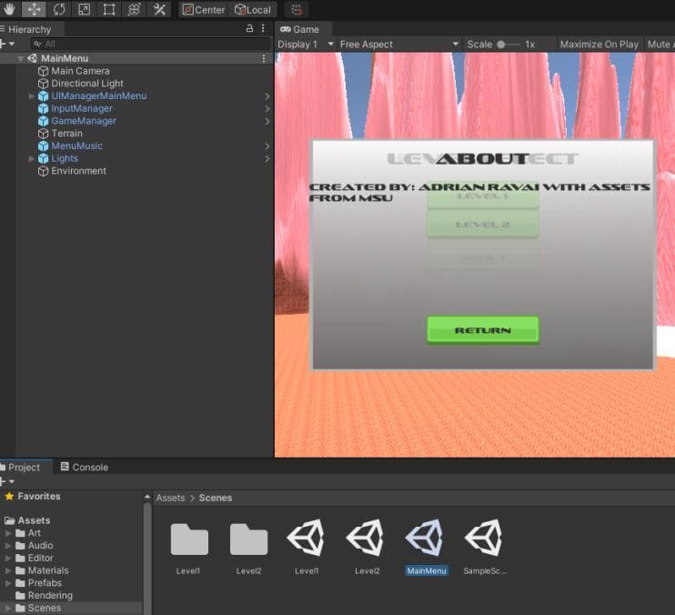Expand the Art folder
This screenshot has height=615, width=675.
[x=8, y=533]
